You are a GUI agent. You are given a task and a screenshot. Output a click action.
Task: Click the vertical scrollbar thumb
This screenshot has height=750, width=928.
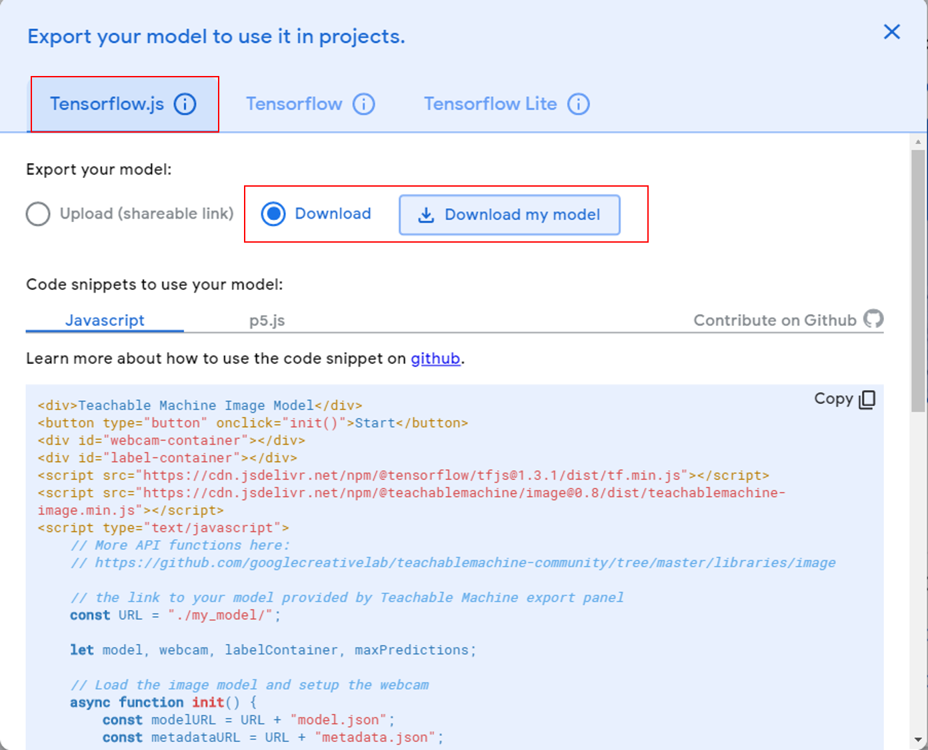(918, 280)
